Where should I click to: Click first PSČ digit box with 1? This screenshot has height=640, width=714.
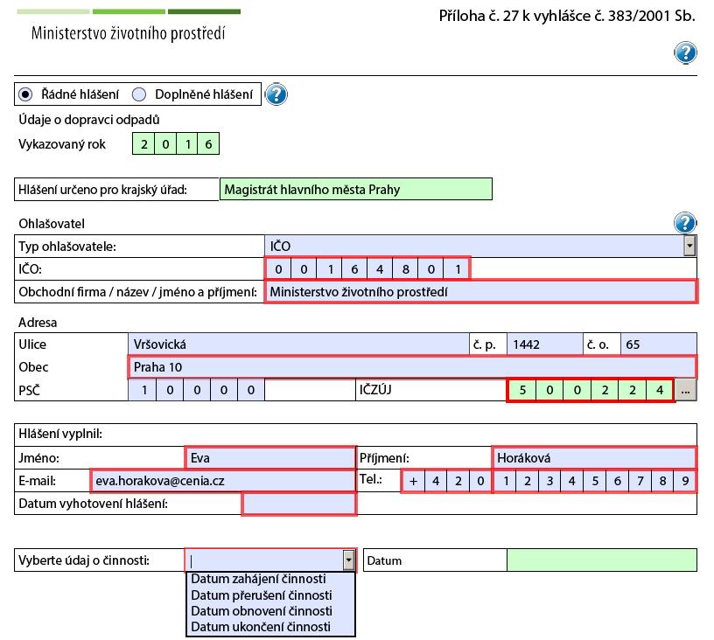tap(143, 390)
